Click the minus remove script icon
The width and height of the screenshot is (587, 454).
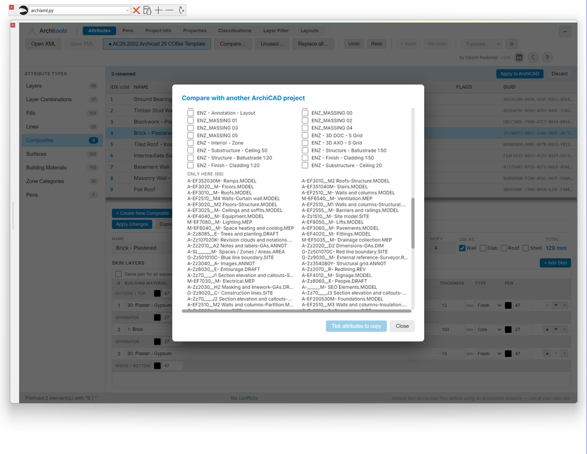coord(170,11)
